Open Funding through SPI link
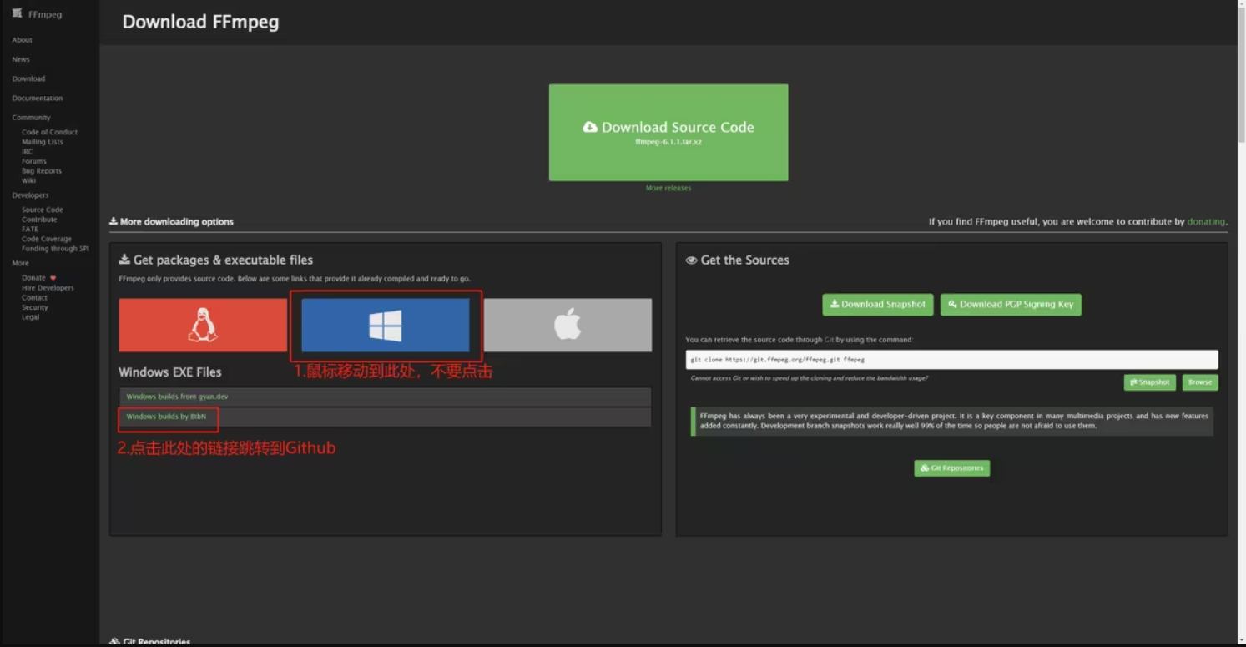1246x647 pixels. [55, 249]
